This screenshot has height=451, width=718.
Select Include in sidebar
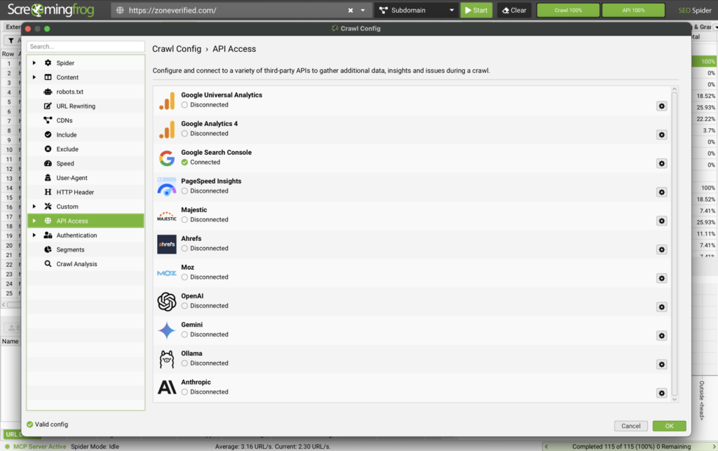pyautogui.click(x=85, y=134)
